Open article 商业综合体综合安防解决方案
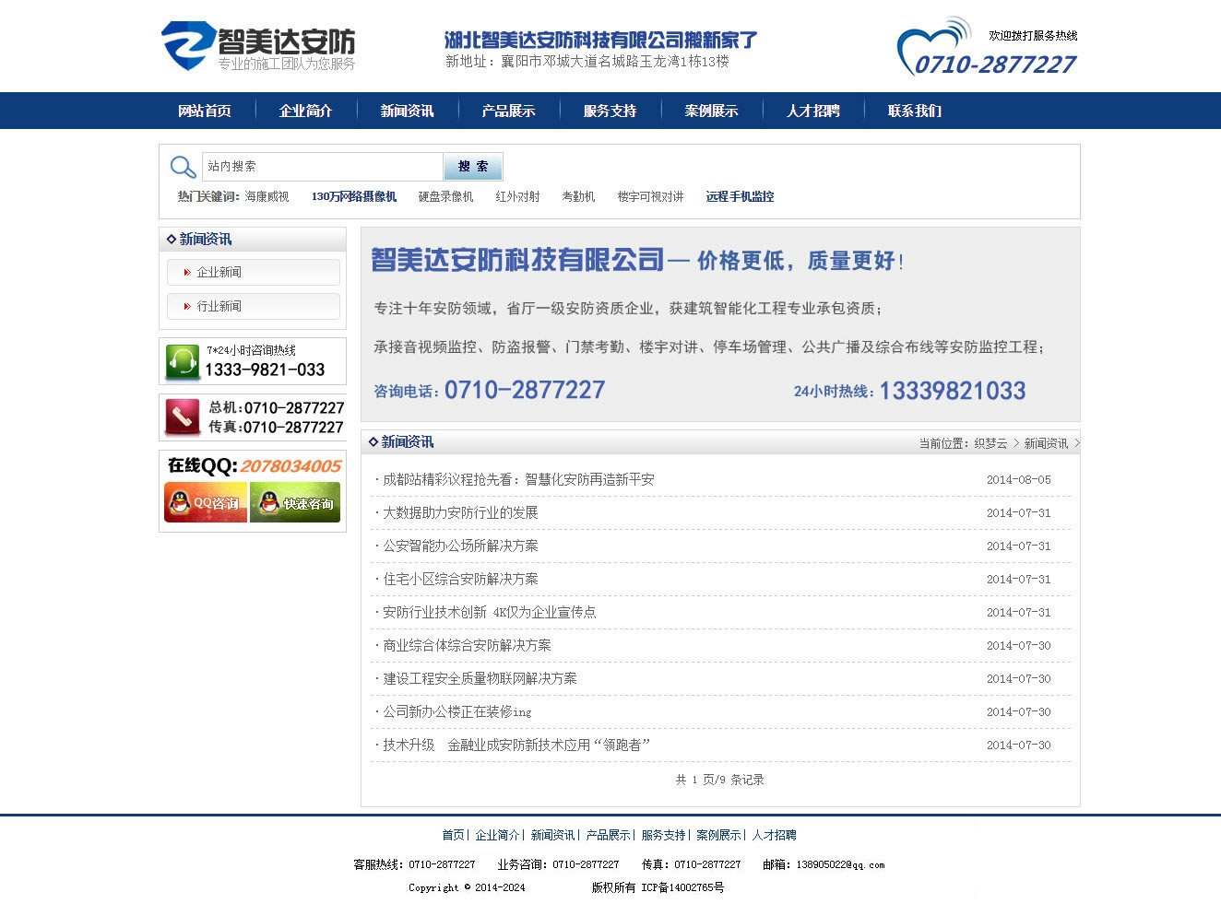 pos(467,645)
